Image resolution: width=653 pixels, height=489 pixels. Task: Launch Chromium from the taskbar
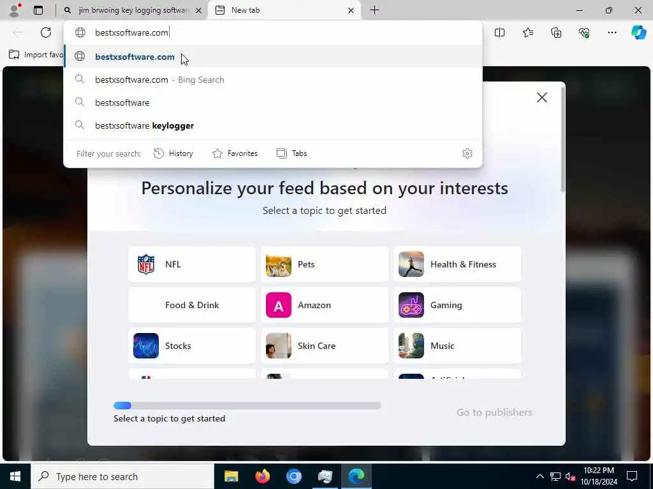[293, 476]
